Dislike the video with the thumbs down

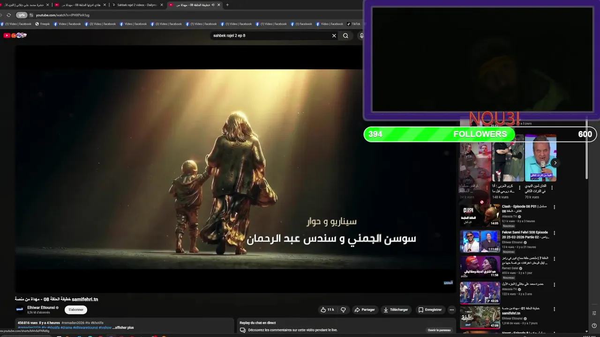343,310
